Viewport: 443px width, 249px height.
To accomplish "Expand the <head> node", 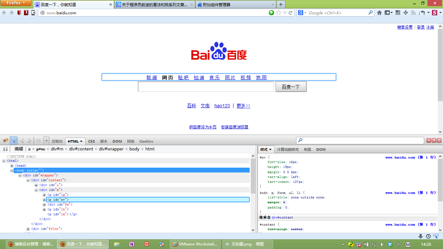I will tap(12, 166).
